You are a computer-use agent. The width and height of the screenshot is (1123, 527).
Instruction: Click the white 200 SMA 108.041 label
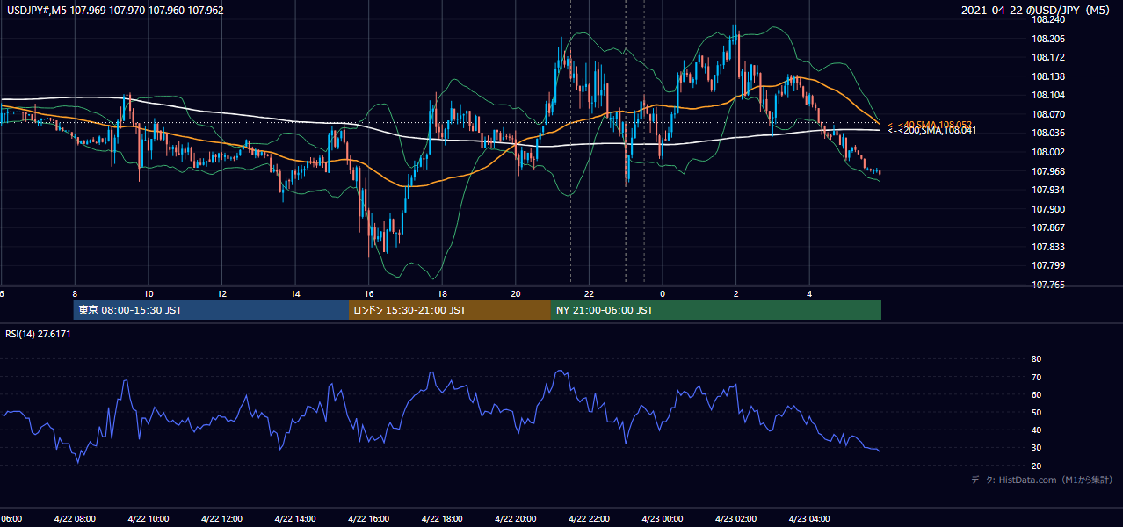point(932,130)
